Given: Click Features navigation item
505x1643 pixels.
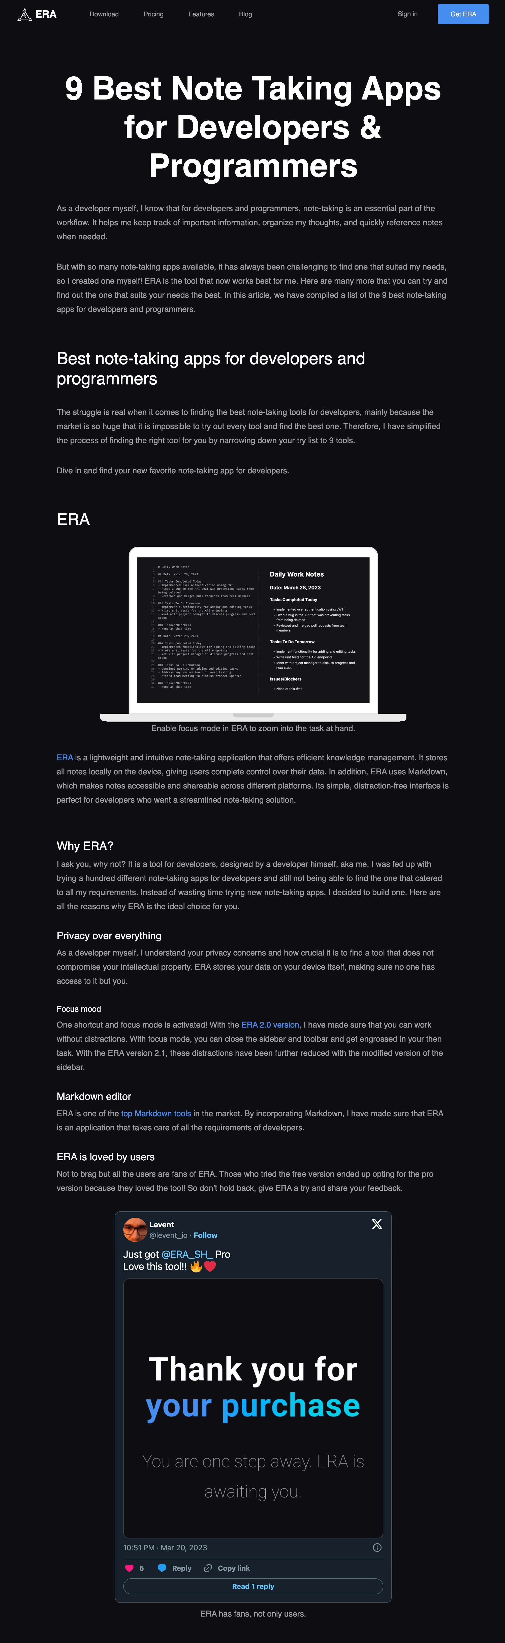Looking at the screenshot, I should (x=200, y=14).
